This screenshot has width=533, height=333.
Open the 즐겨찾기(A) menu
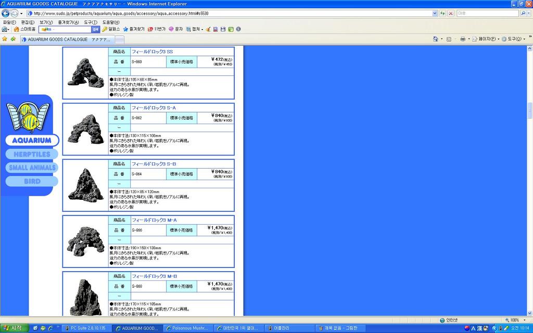click(68, 22)
